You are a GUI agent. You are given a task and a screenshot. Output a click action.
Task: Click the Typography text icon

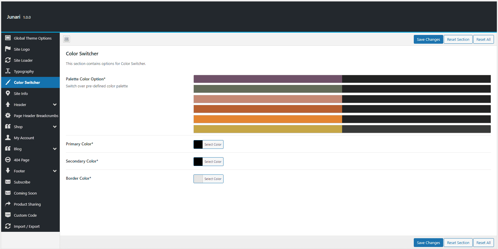[8, 71]
